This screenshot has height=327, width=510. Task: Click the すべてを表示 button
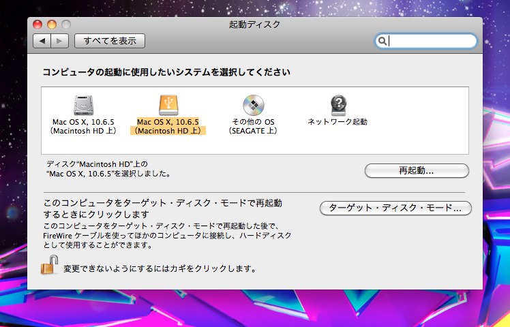click(110, 41)
